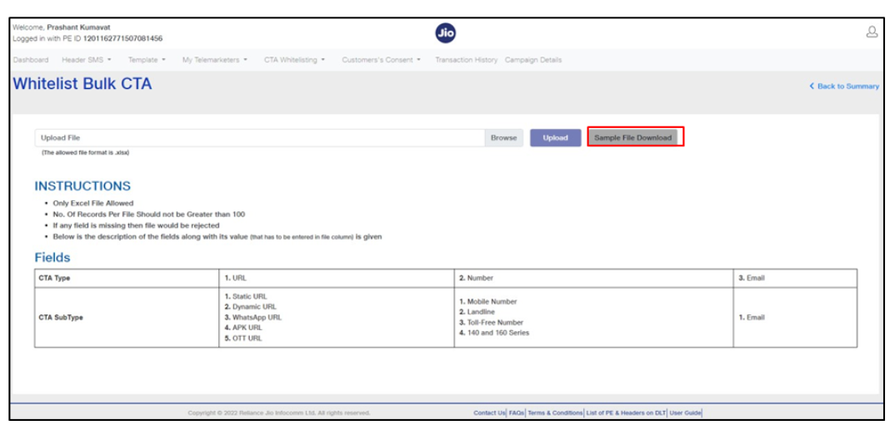The width and height of the screenshot is (895, 425).
Task: Click the INSTRUCTIONS heading
Action: click(x=82, y=186)
